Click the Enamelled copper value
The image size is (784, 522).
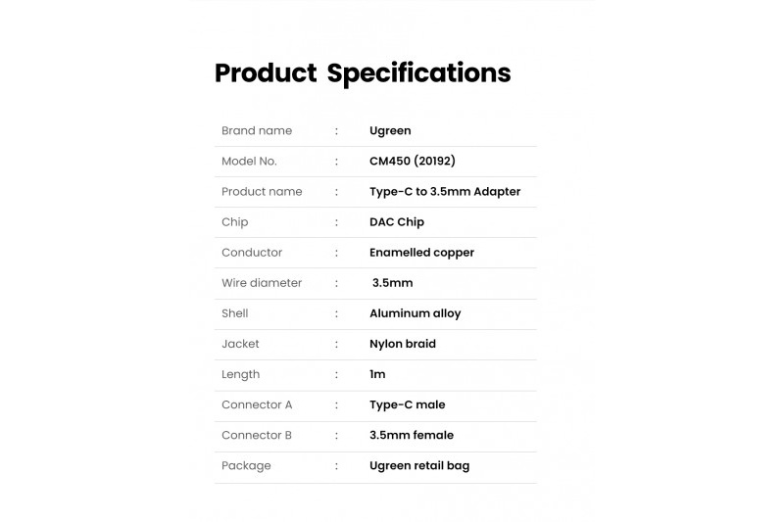[x=421, y=253]
